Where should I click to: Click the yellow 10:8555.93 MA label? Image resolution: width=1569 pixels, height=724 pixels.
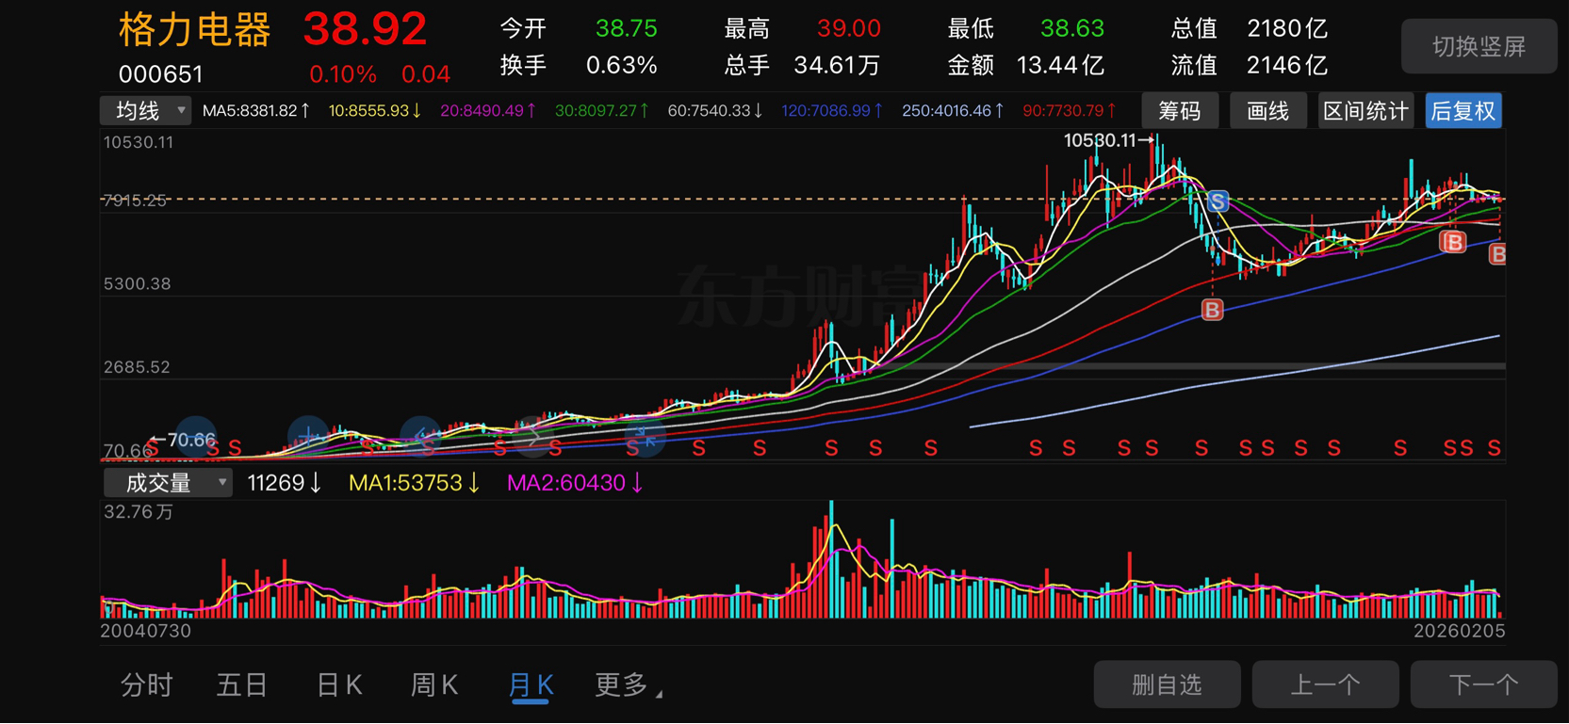point(375,111)
